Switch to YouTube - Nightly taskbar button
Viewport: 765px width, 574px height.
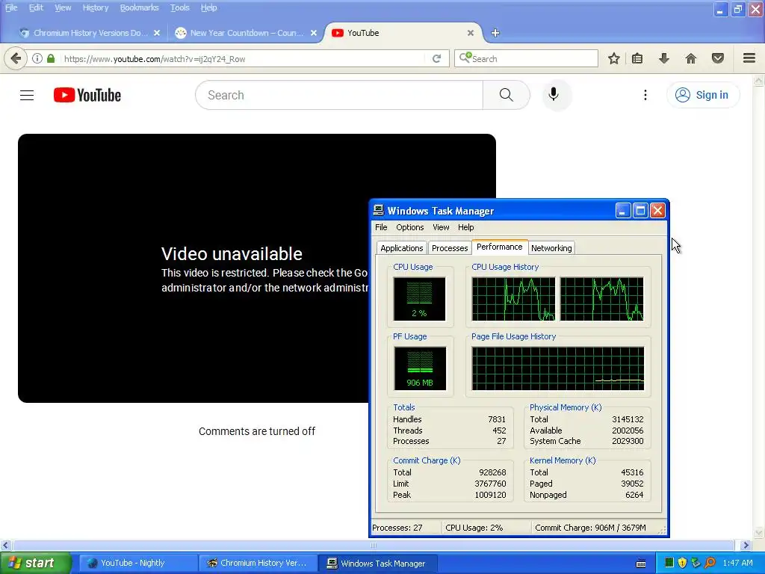pyautogui.click(x=137, y=564)
